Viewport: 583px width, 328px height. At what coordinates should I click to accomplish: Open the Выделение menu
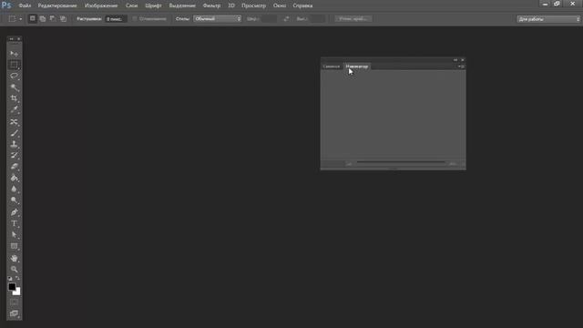tap(182, 5)
